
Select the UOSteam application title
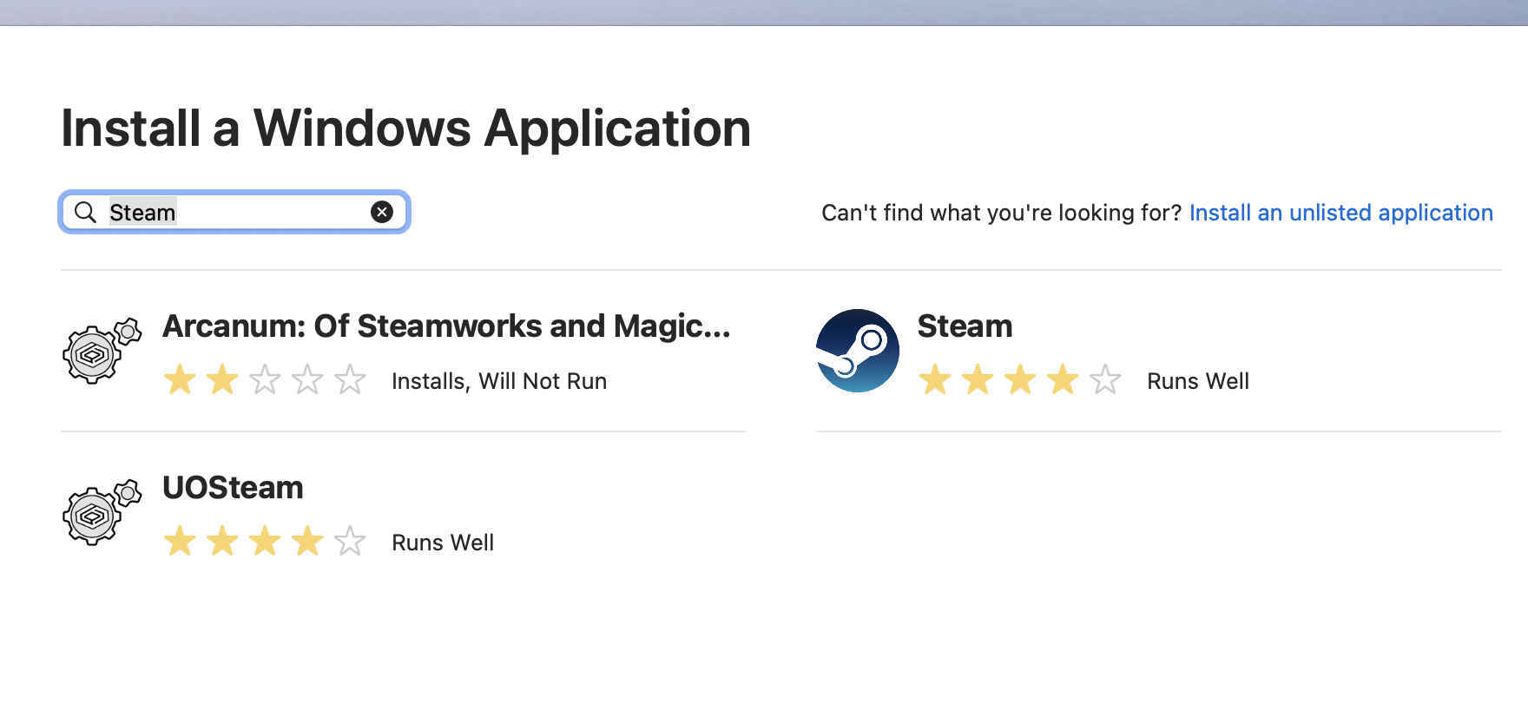[233, 488]
